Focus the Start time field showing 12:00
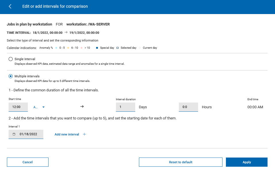 (18, 107)
